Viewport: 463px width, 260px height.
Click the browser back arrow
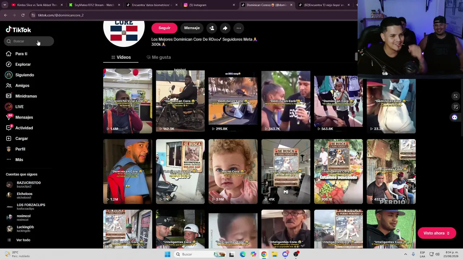pyautogui.click(x=5, y=15)
